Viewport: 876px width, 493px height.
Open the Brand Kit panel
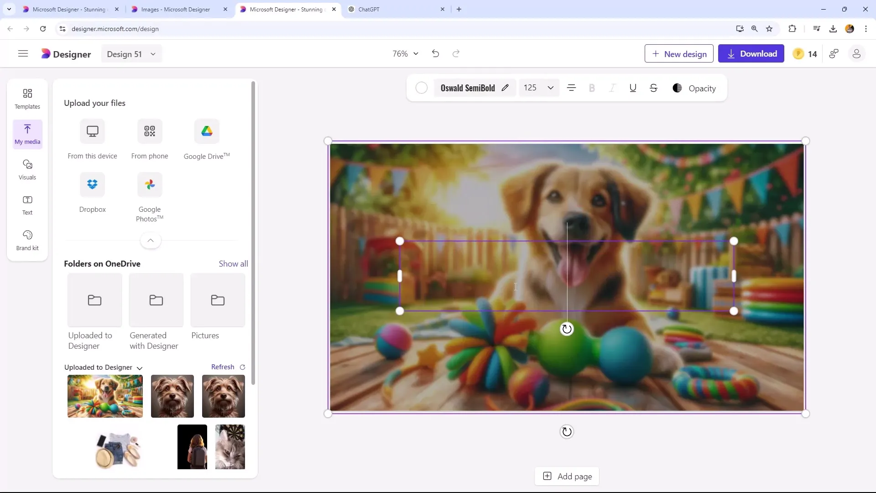(27, 240)
